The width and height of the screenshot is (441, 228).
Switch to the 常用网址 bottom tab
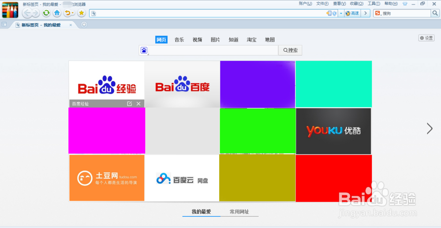coord(239,212)
